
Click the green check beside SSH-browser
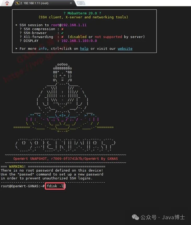[62, 33]
